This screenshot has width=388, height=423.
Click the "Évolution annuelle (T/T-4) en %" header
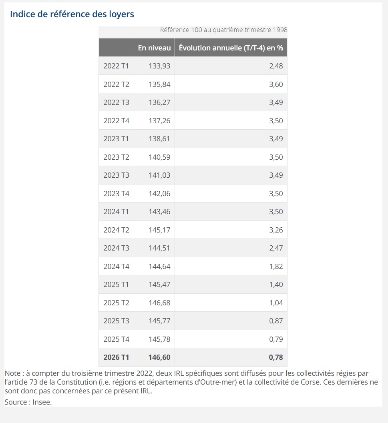[x=231, y=48]
